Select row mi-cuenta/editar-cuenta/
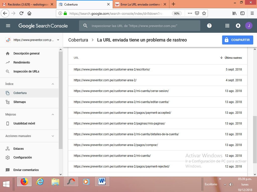 tap(158, 102)
